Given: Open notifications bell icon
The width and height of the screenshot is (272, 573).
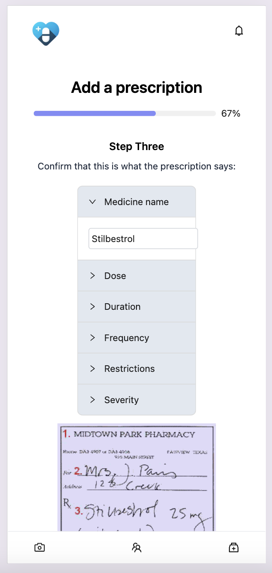Looking at the screenshot, I should click(x=239, y=31).
